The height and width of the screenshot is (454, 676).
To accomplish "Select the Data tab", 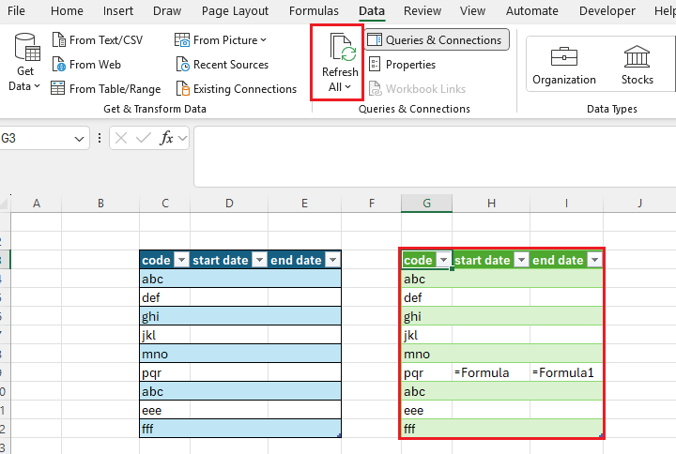I will point(372,10).
